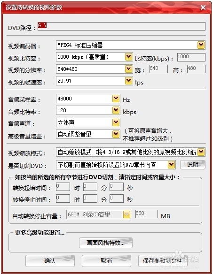Click the DVD路径 path field
Screen dimensions: 213x275
click(x=121, y=26)
